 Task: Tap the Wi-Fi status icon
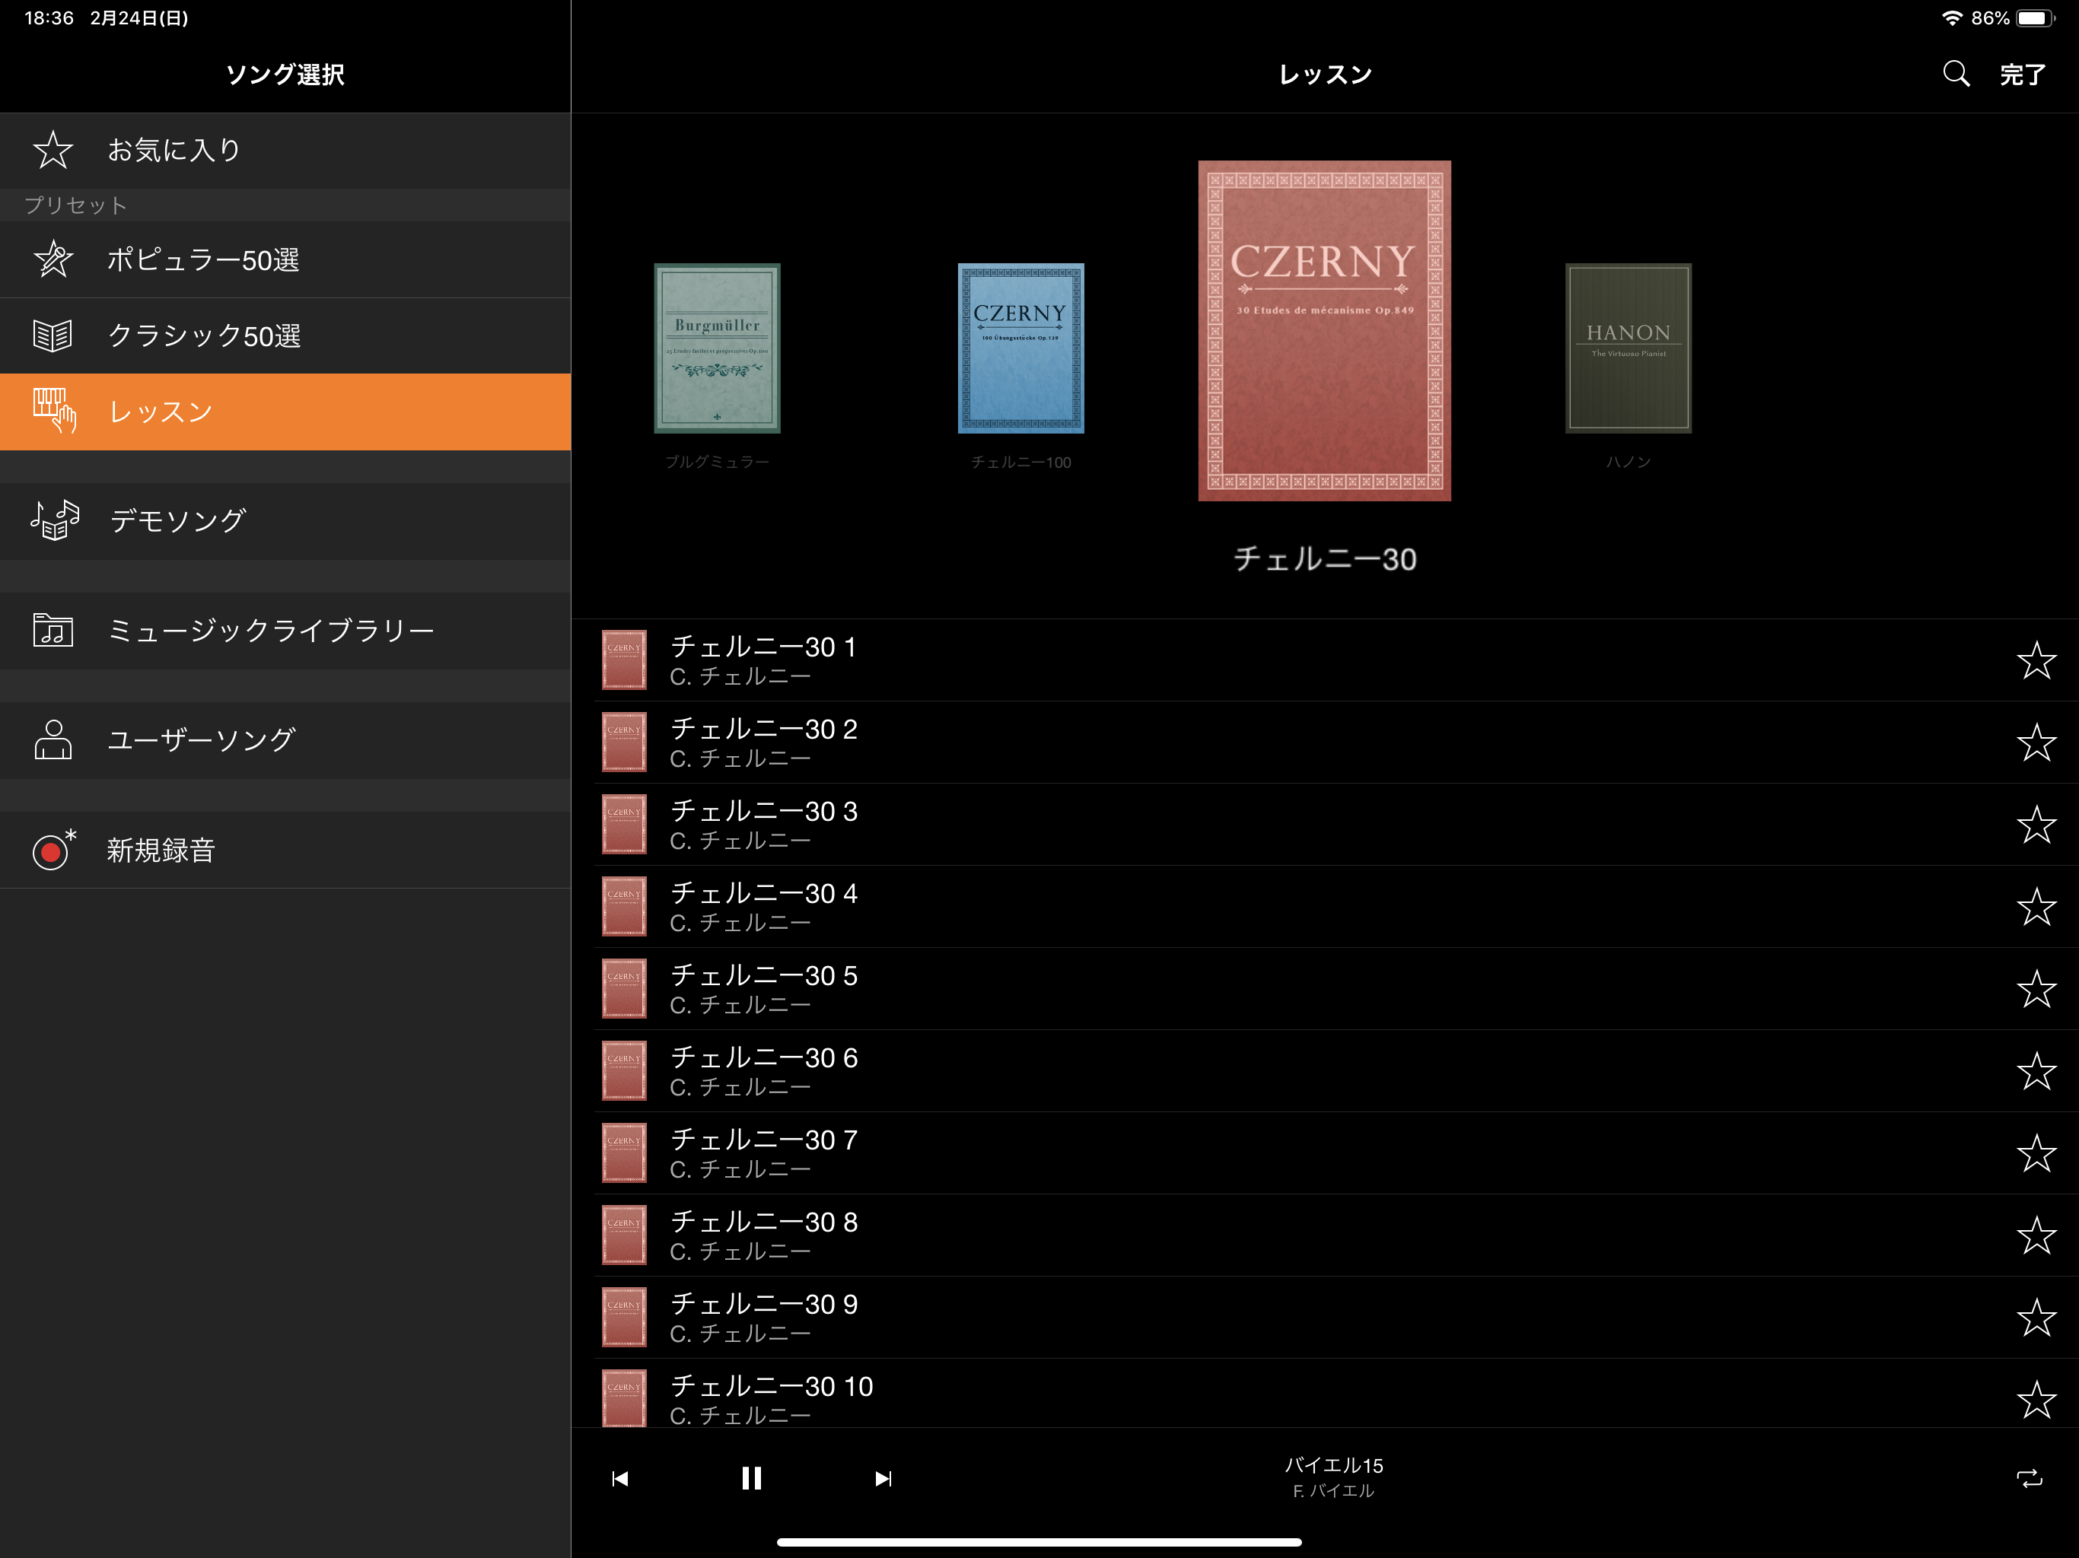pyautogui.click(x=1951, y=17)
